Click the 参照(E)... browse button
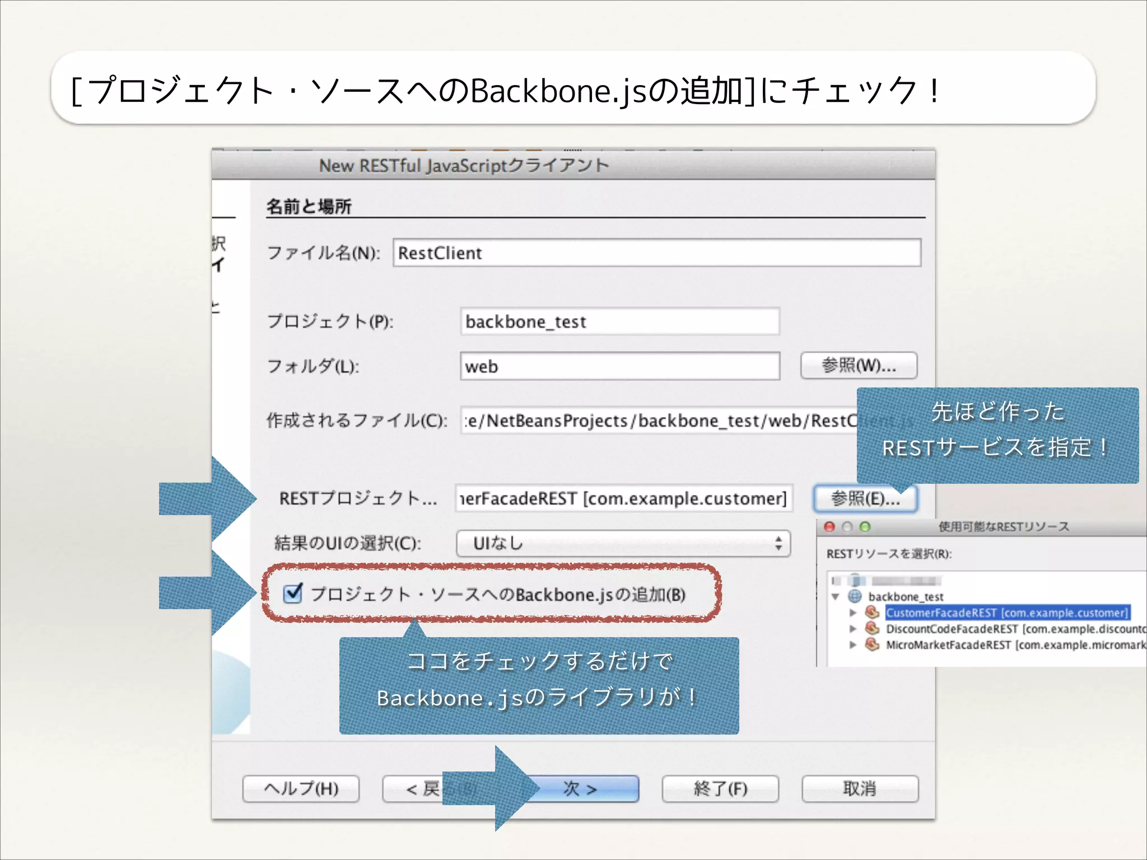1147x860 pixels. (x=865, y=498)
